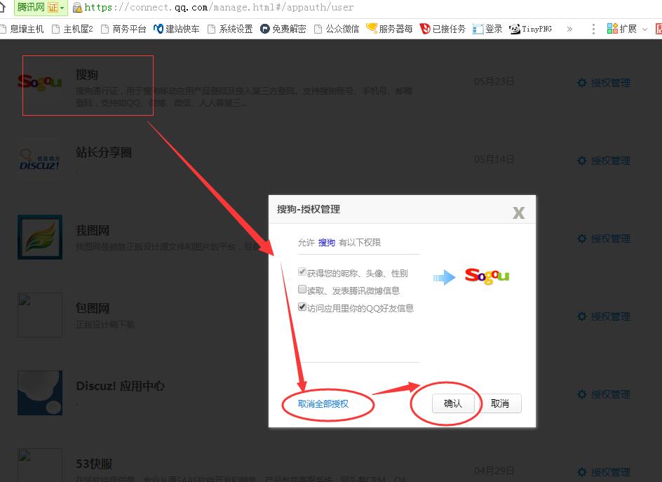Open 授权管理 for 我图网 row
Screen dimensions: 662x482
click(611, 239)
